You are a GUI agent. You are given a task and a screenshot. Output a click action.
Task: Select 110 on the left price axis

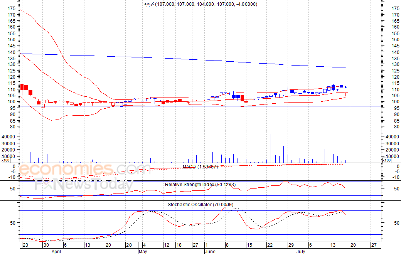click(x=12, y=89)
